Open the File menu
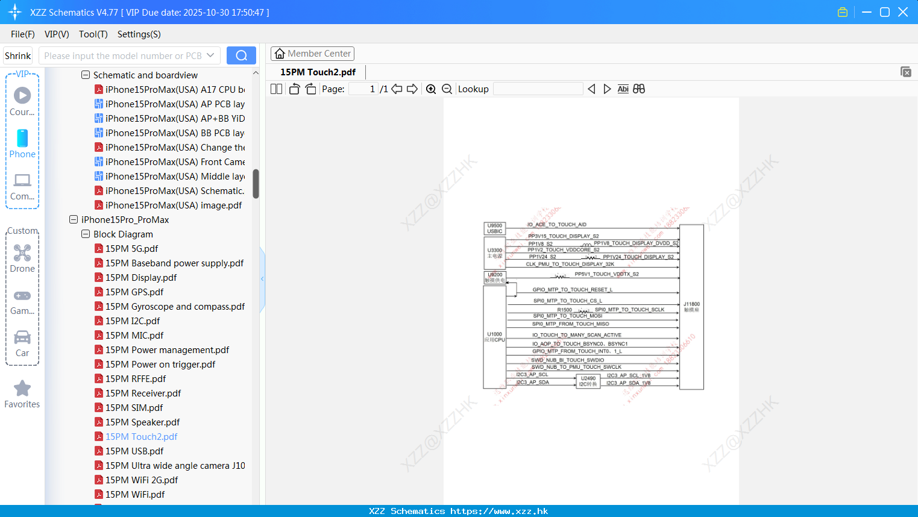 tap(23, 34)
